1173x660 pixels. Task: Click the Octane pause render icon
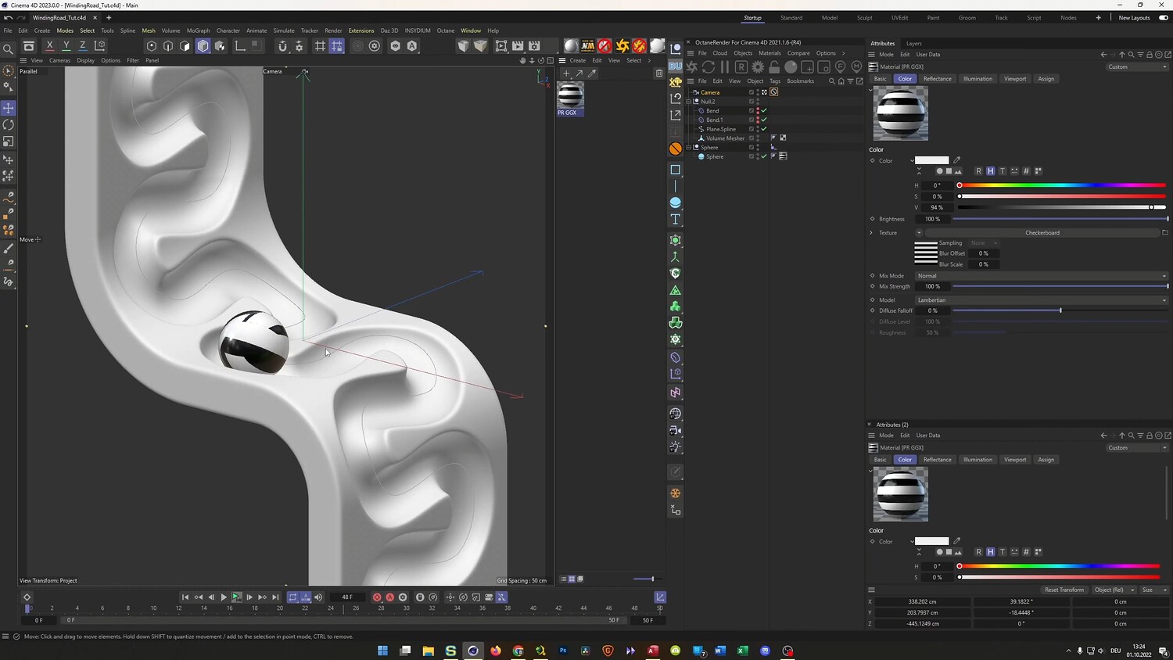(725, 67)
